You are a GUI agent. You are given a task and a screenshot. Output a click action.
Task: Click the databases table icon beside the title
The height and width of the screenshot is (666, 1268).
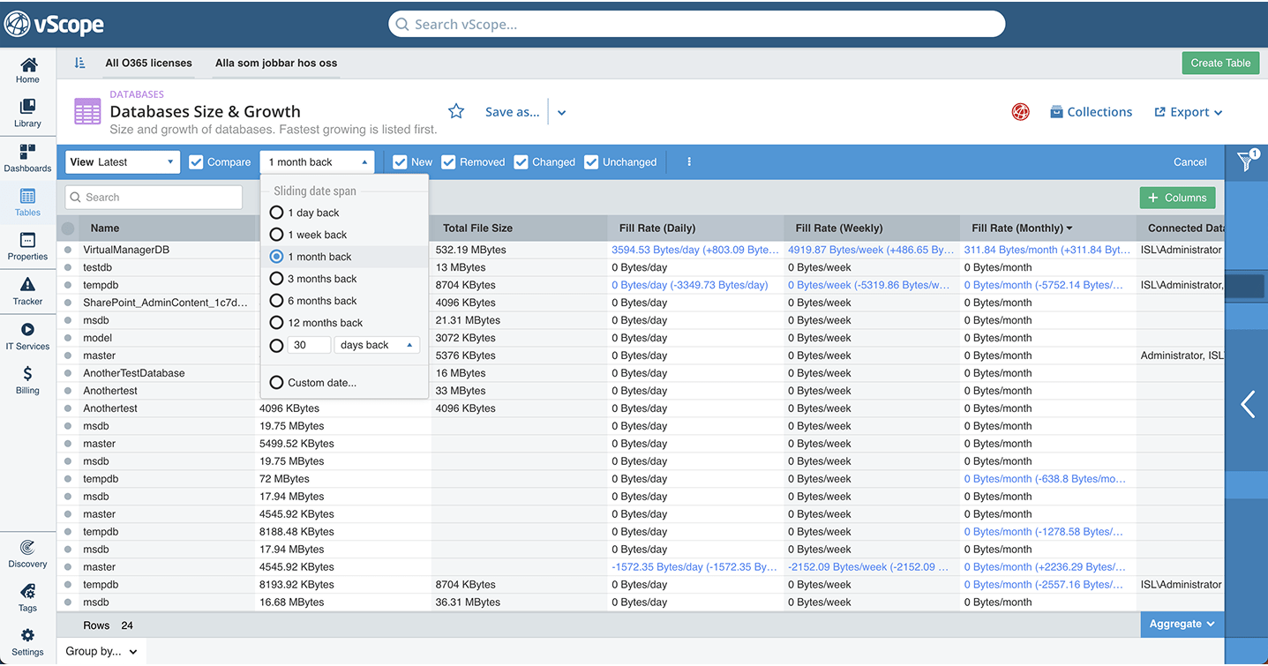point(87,111)
